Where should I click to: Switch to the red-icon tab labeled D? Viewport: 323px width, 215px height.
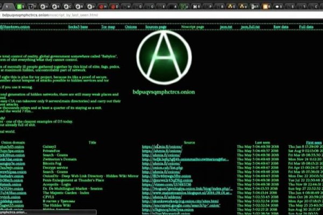115,7
